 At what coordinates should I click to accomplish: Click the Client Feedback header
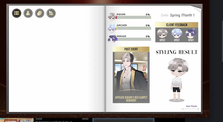pyautogui.click(x=177, y=25)
